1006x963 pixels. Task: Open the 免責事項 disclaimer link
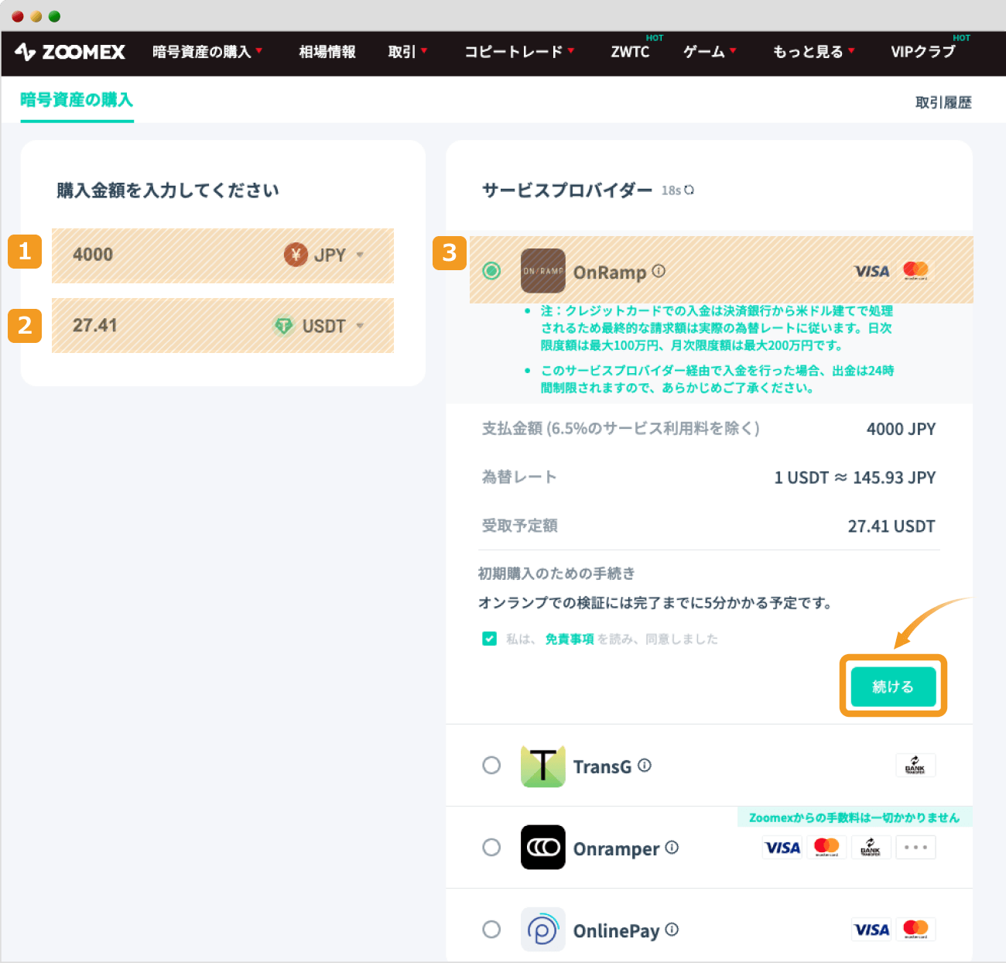pos(570,639)
